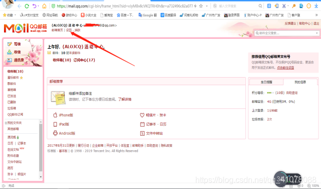Open QQ邮件订阅 in sidebar

click(15, 114)
